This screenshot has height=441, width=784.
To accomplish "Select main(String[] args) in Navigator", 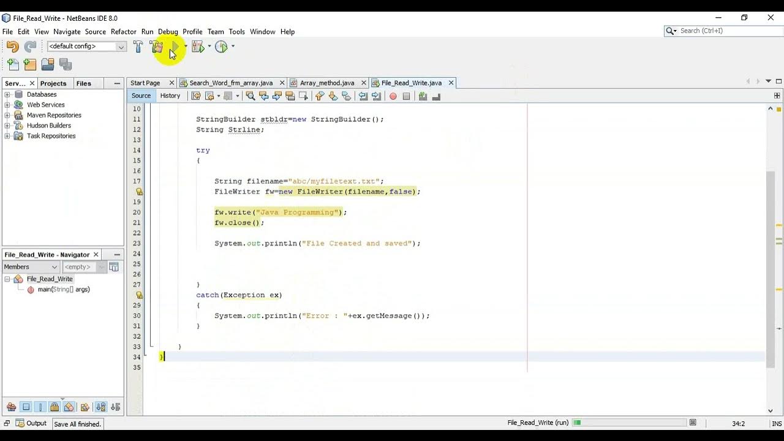I will (x=64, y=289).
